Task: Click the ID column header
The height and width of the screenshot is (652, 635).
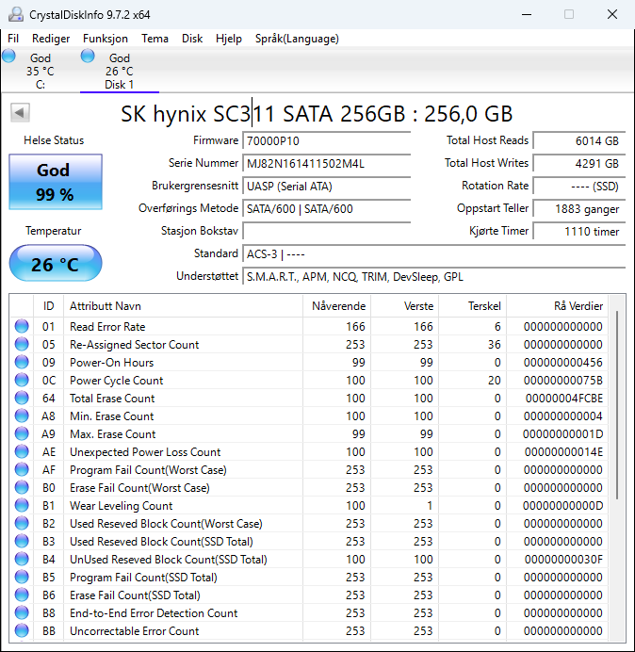Action: [48, 306]
